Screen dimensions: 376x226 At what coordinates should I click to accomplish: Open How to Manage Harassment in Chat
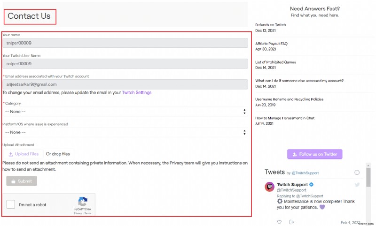point(285,118)
